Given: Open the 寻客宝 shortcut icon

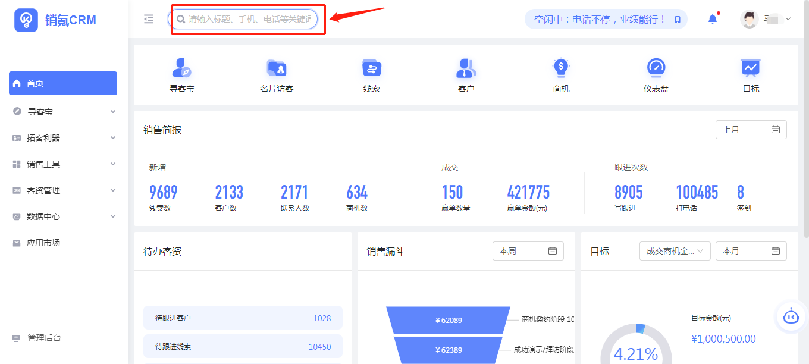Looking at the screenshot, I should (x=181, y=68).
